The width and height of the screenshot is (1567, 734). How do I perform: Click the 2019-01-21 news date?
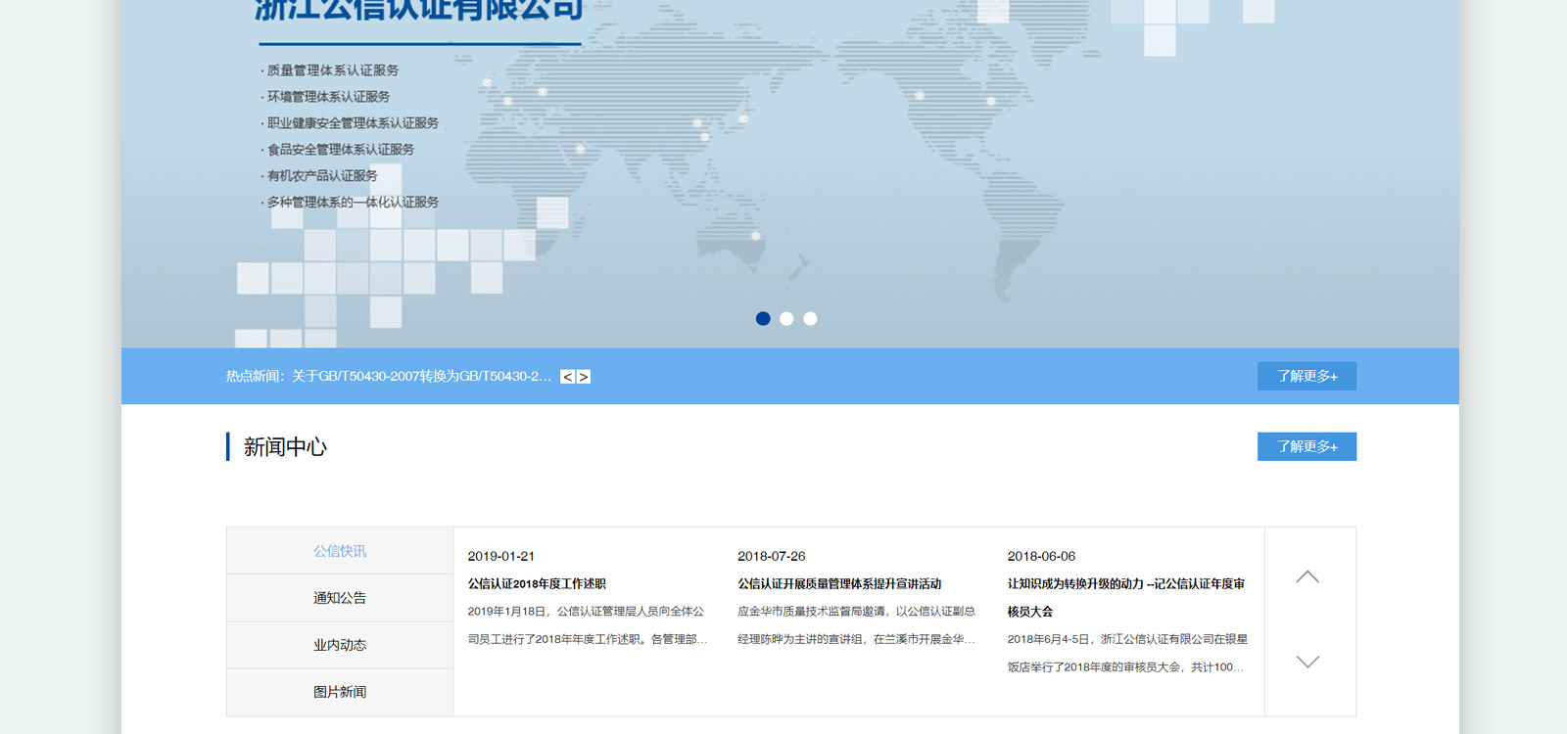pyautogui.click(x=501, y=556)
